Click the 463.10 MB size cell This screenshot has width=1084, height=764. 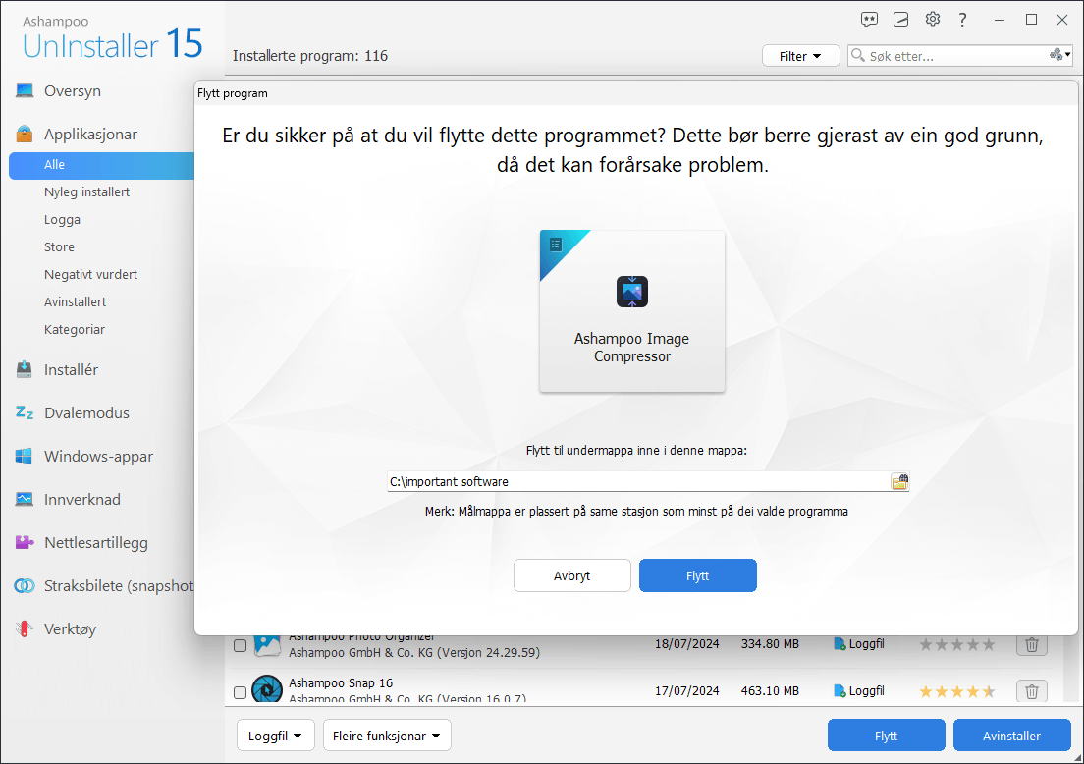click(770, 690)
